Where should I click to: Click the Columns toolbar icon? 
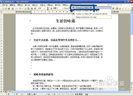32,9
